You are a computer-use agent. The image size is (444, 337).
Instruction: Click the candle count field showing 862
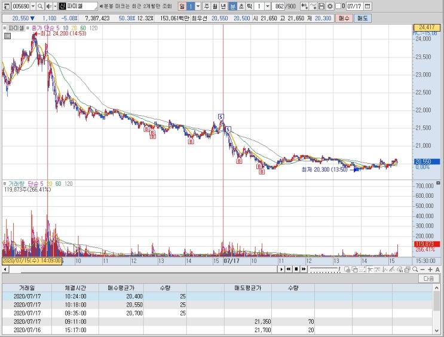[x=279, y=6]
